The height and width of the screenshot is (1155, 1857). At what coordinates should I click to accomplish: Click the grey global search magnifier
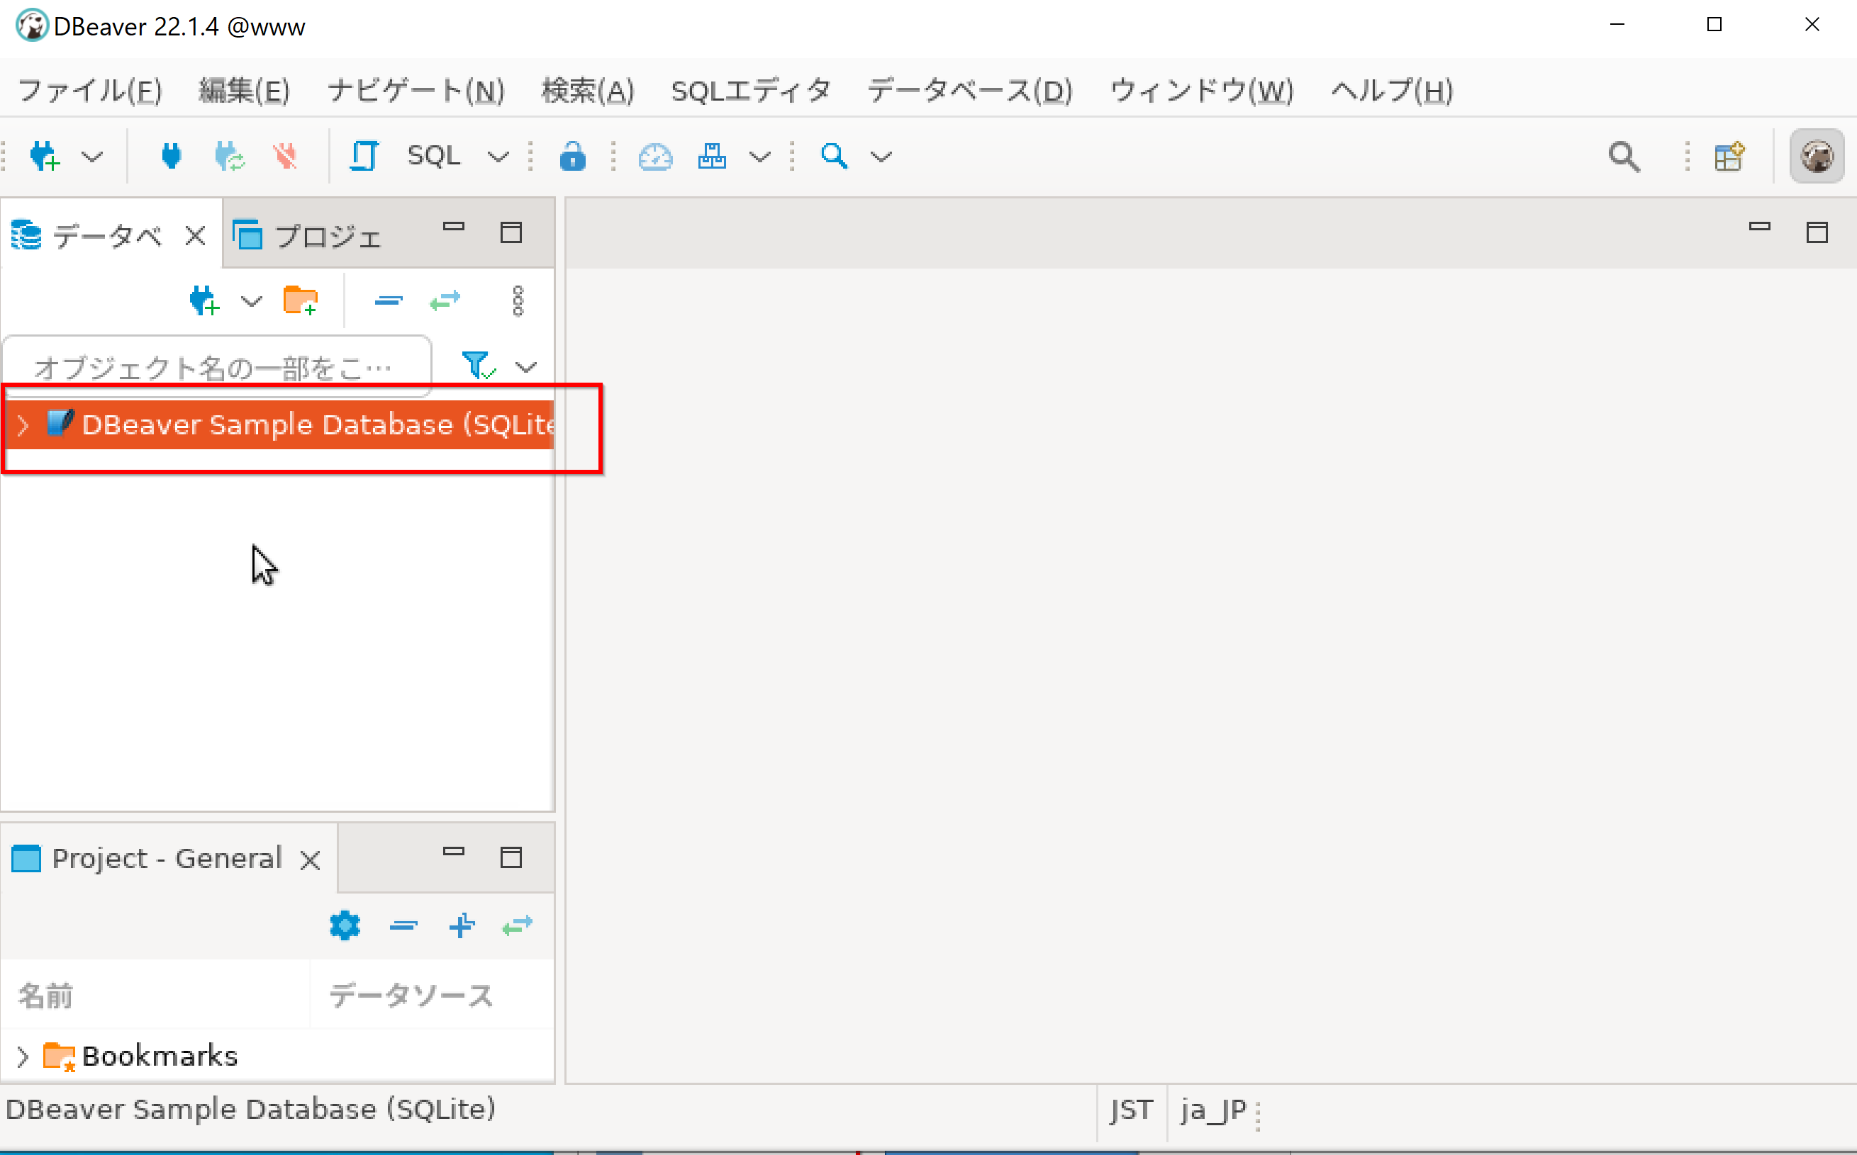pos(1624,157)
